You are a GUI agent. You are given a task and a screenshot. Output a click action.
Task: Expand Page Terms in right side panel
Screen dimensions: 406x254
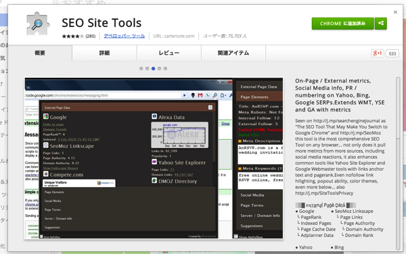point(259,205)
